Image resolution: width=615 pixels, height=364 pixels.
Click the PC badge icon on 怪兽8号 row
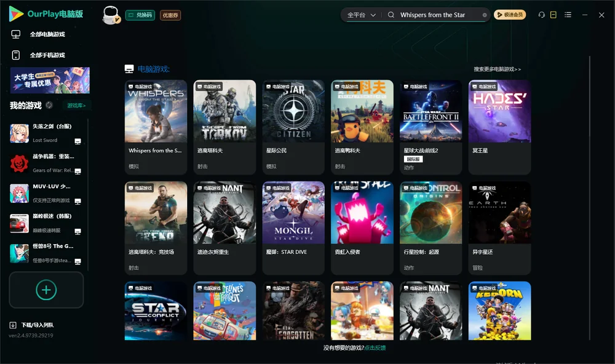click(x=77, y=262)
